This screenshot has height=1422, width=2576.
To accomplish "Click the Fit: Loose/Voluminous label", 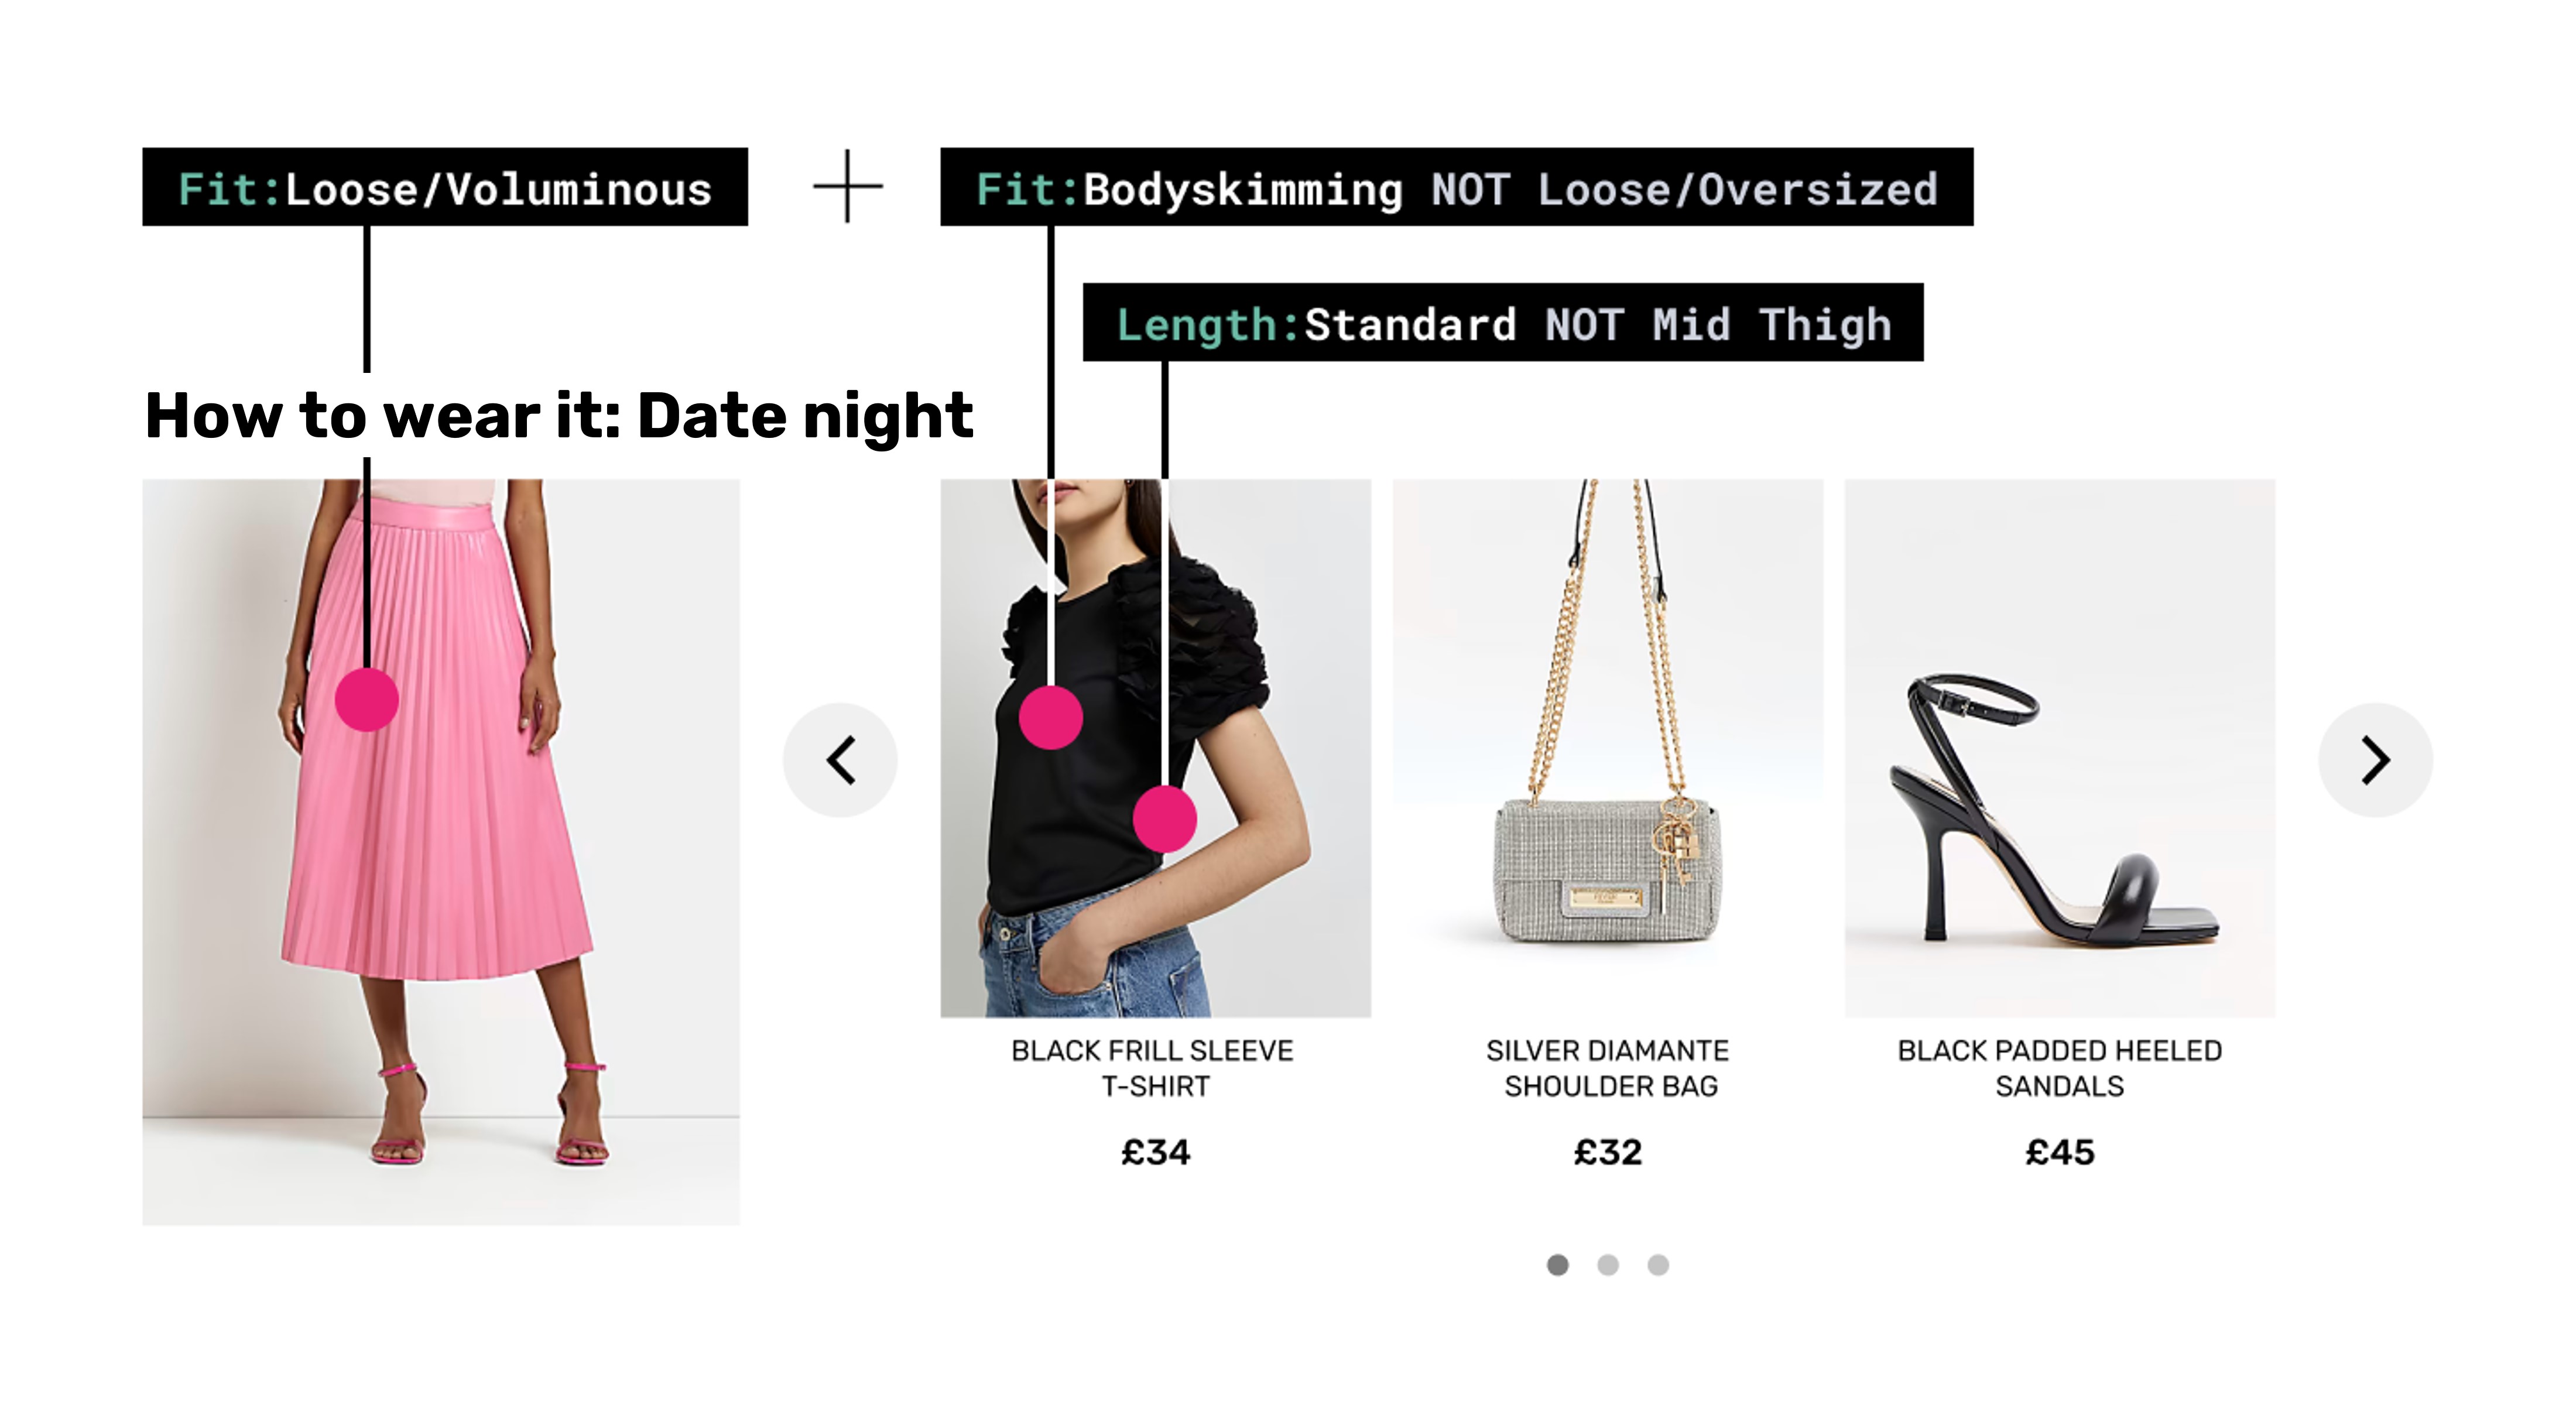I will pyautogui.click(x=445, y=187).
